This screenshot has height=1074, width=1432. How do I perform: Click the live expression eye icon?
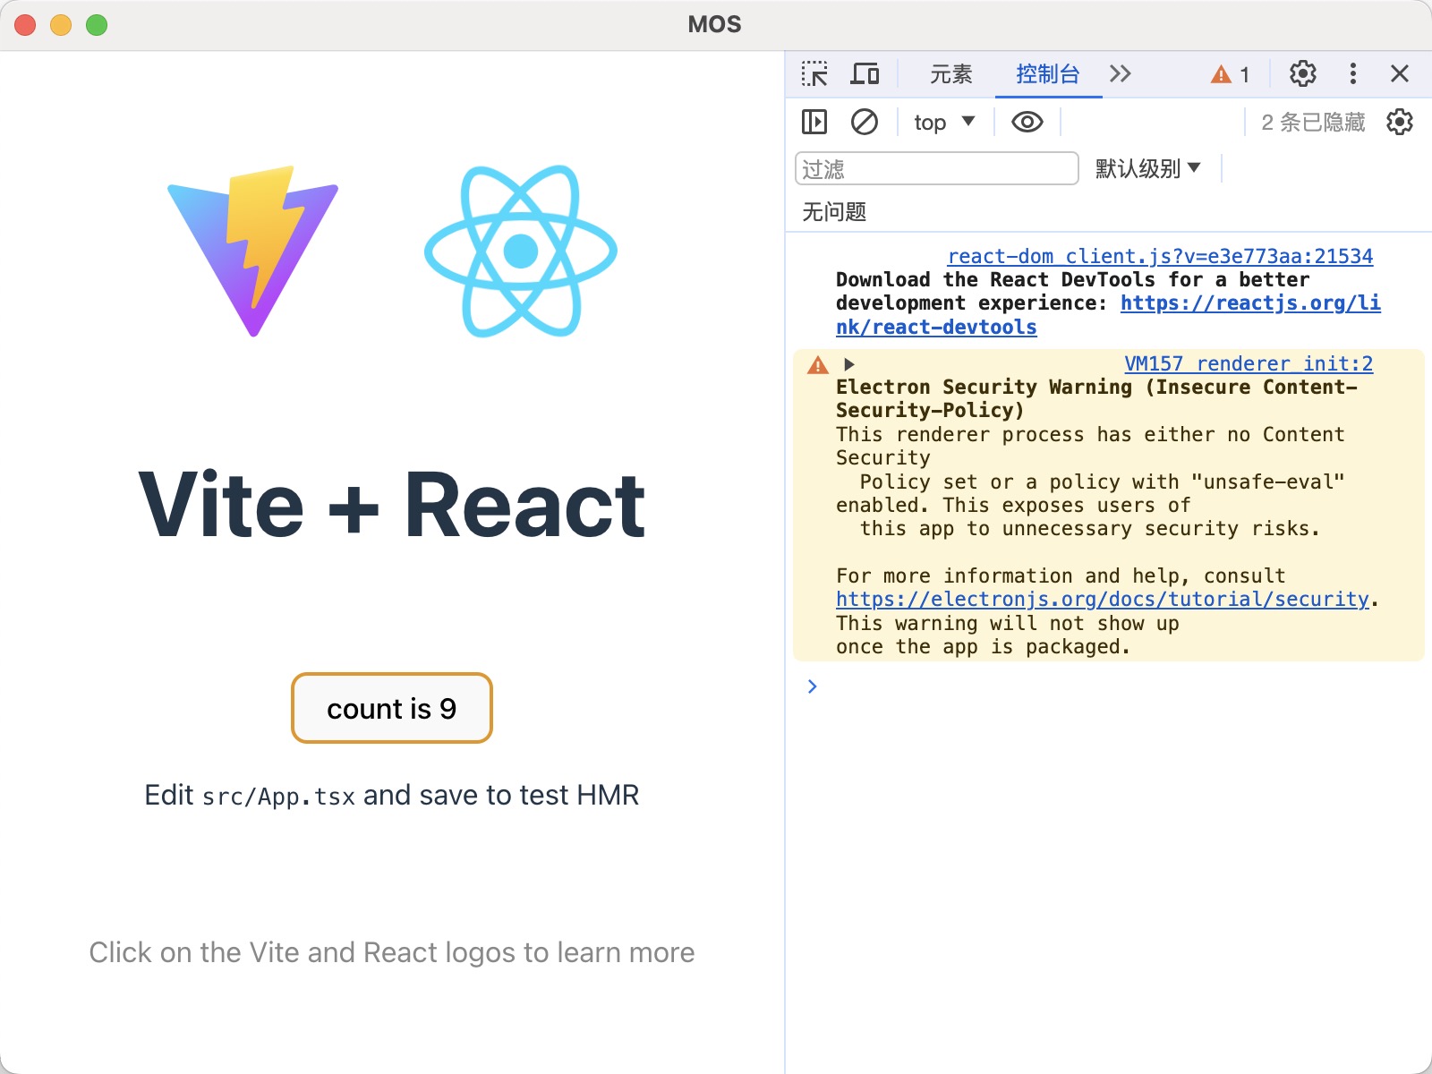(x=1027, y=122)
